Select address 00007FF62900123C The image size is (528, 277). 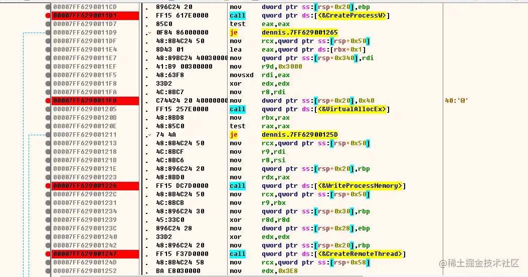point(85,228)
